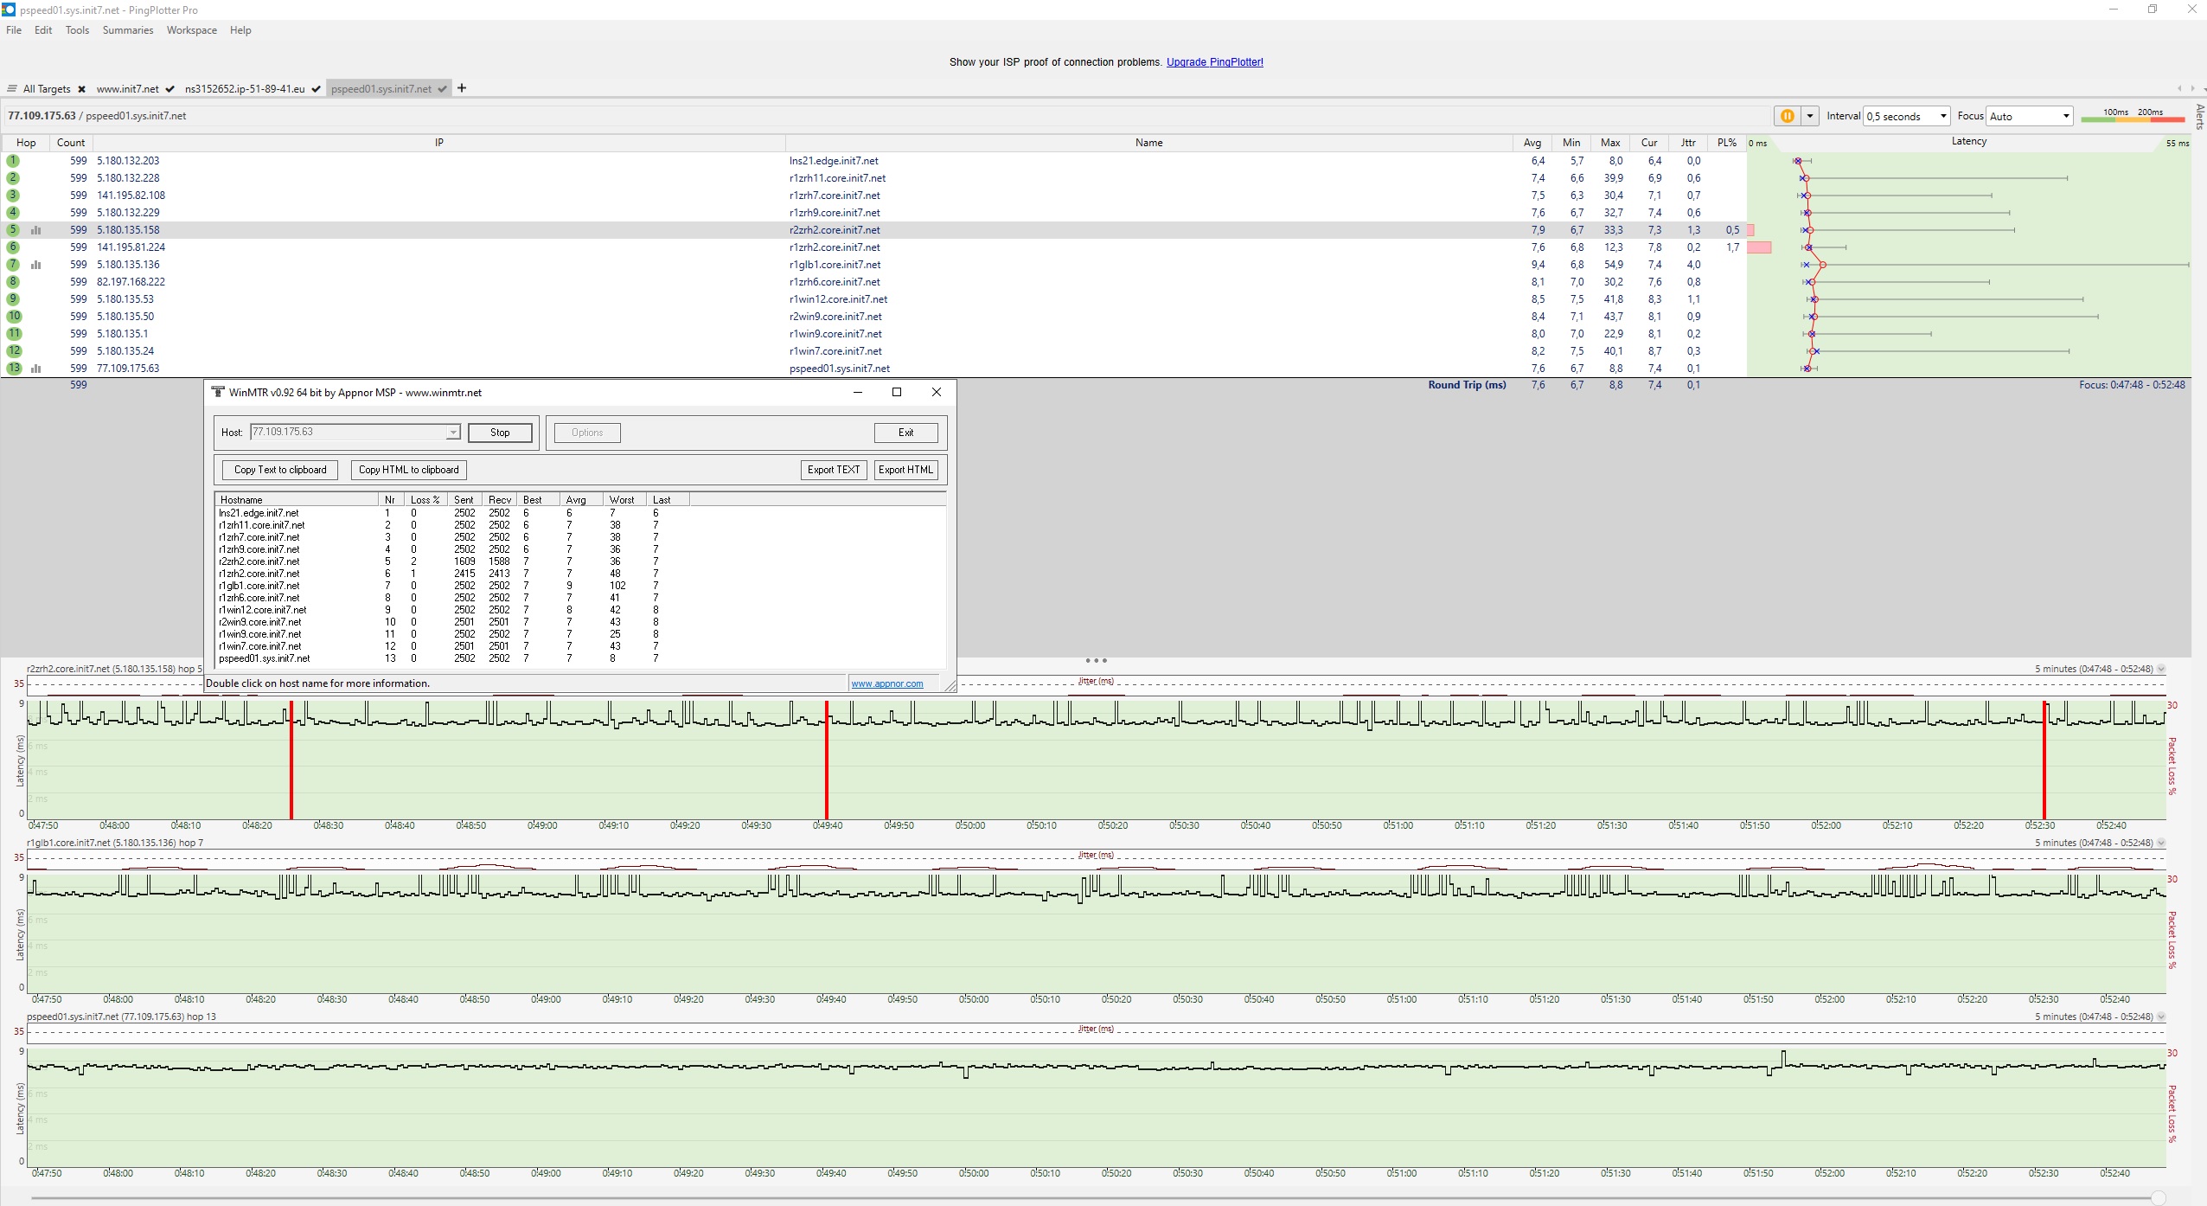Open the Help menu
The height and width of the screenshot is (1206, 2207).
click(240, 30)
